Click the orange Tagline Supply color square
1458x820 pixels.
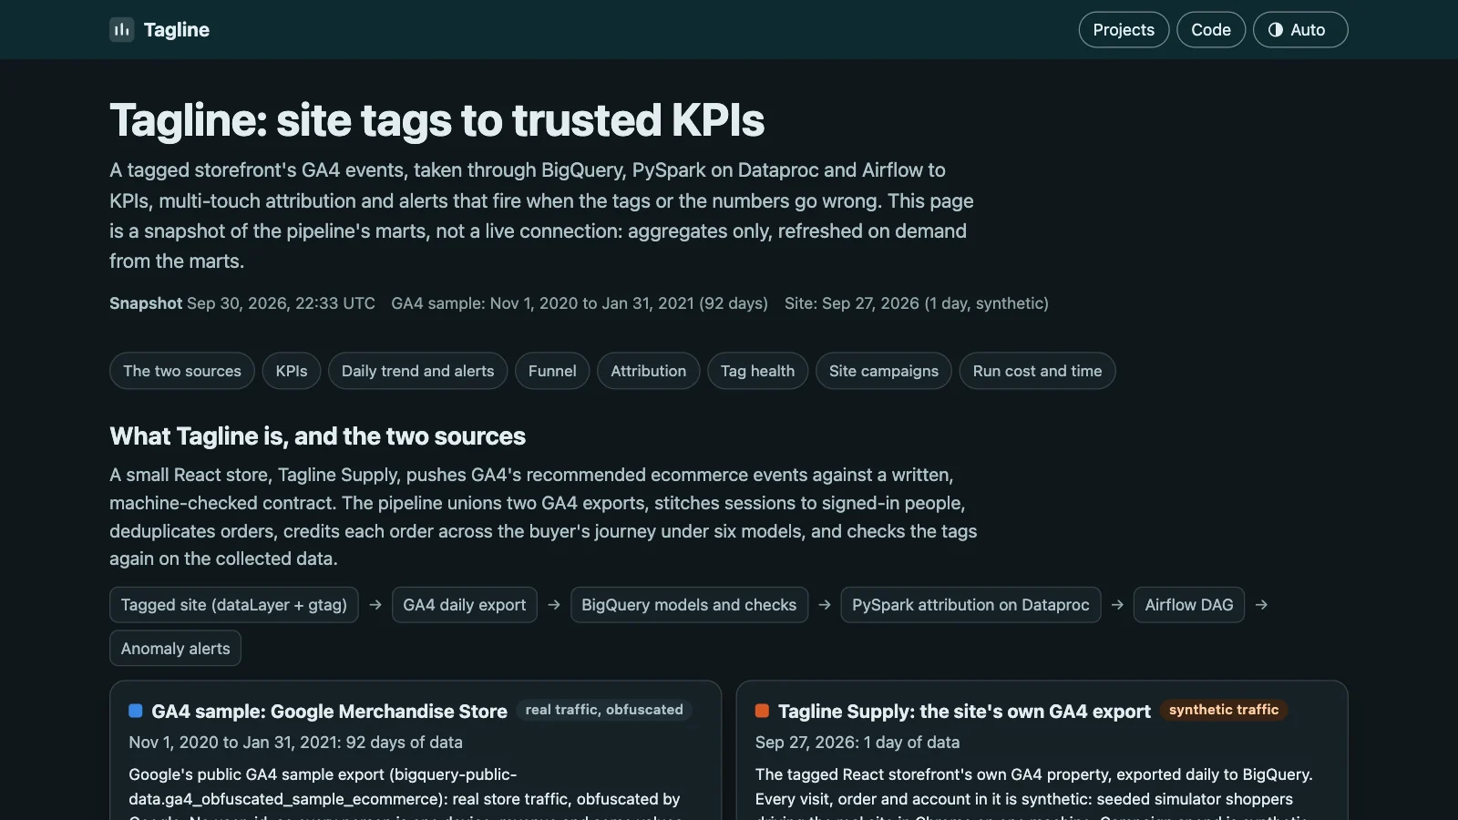coord(762,711)
